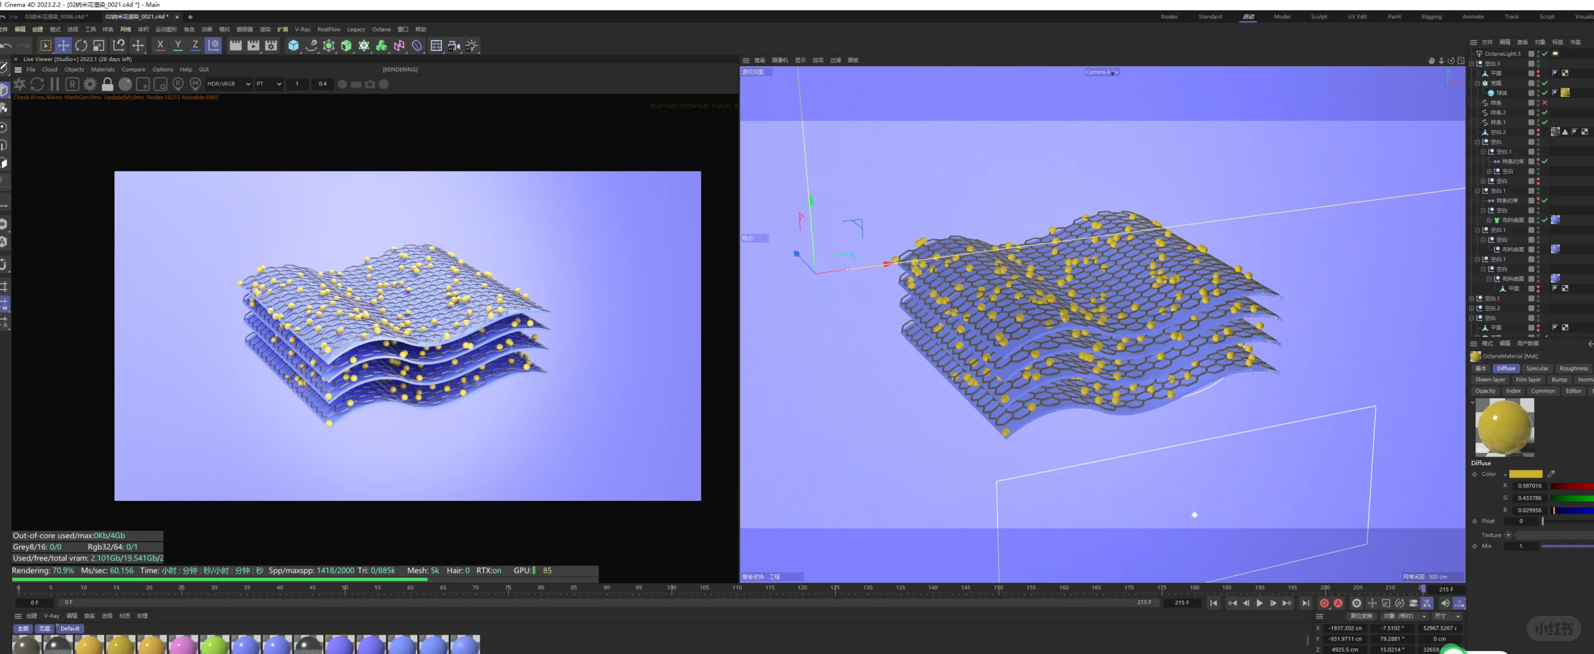Select the Move tool in toolbar

[63, 45]
